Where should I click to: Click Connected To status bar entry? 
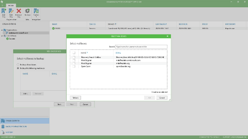[209, 137]
